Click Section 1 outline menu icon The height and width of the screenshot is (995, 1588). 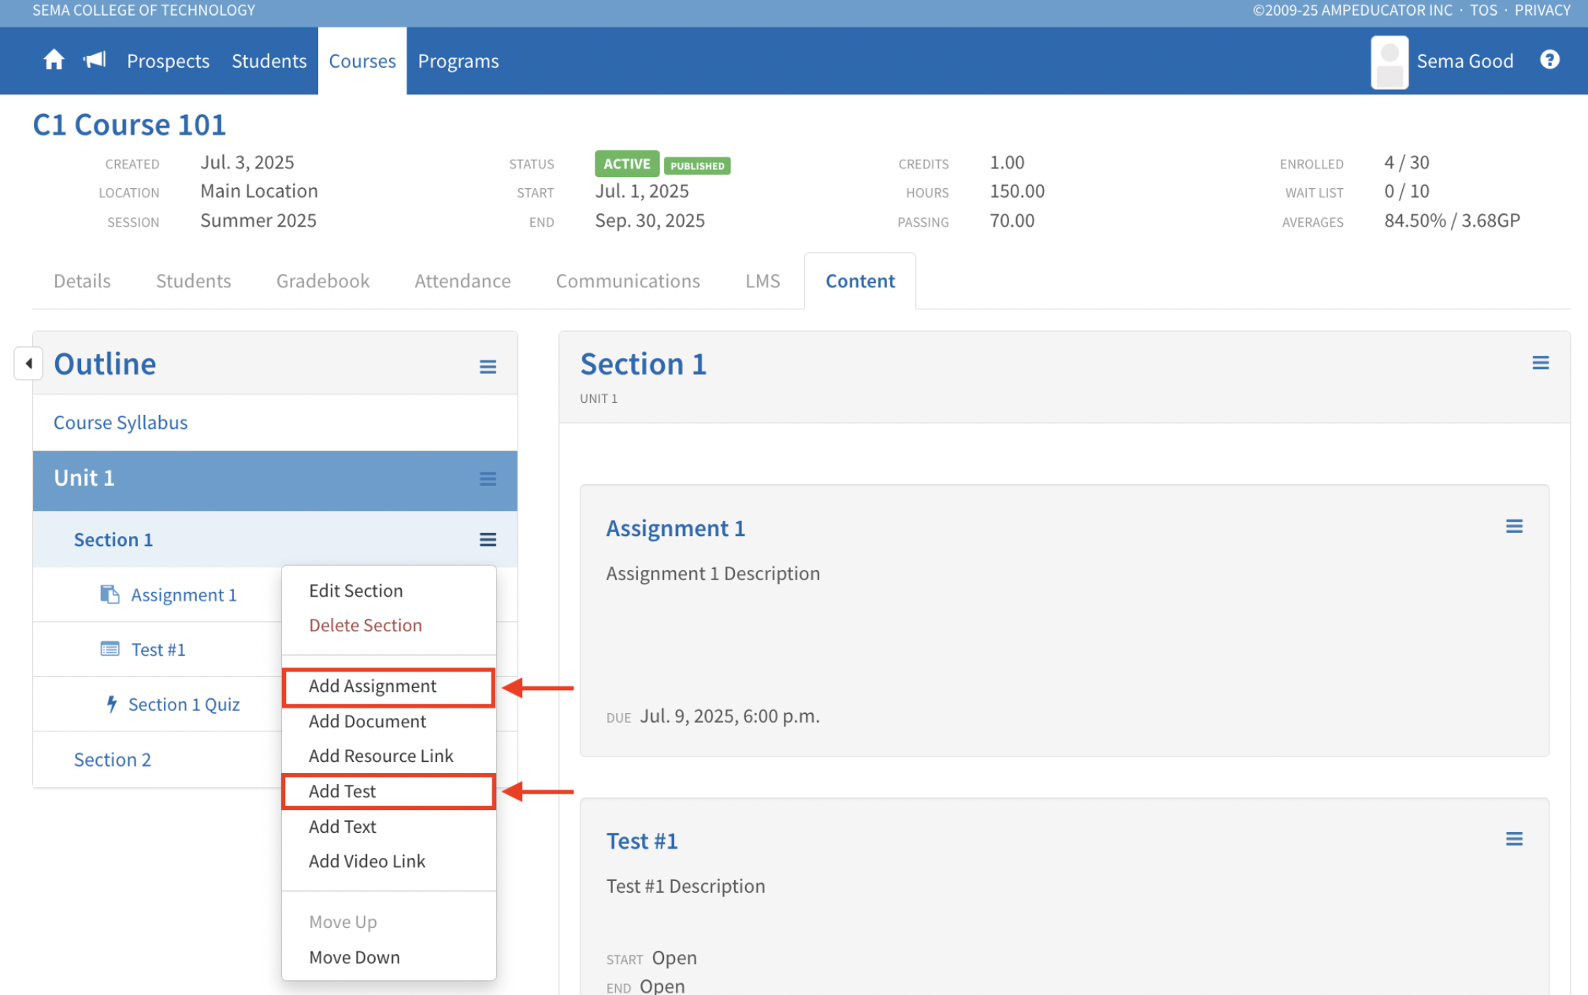pyautogui.click(x=488, y=540)
